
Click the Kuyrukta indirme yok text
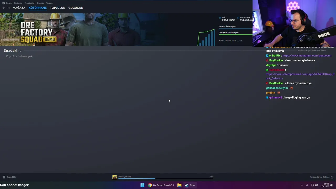pyautogui.click(x=19, y=56)
